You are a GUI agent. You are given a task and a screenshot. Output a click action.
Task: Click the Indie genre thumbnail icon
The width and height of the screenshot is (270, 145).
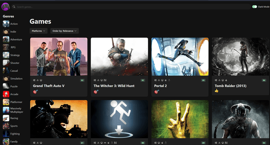coord(6,32)
